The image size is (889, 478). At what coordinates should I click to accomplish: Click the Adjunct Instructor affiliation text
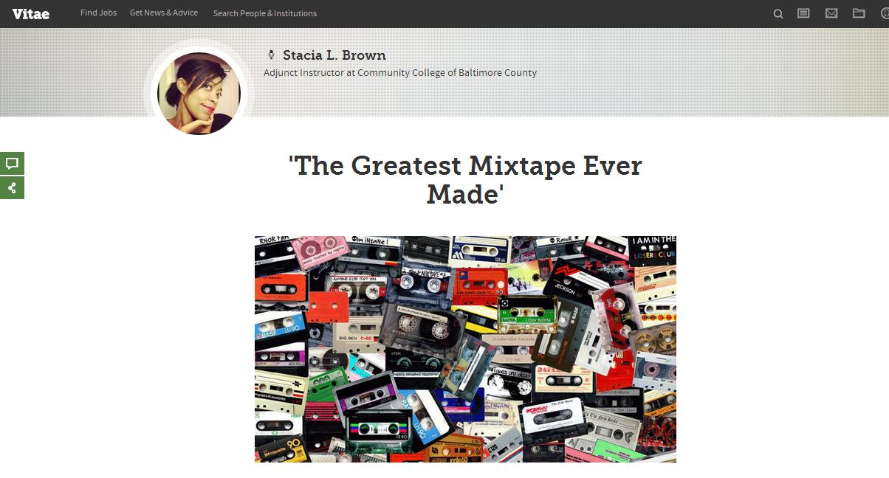click(x=400, y=73)
